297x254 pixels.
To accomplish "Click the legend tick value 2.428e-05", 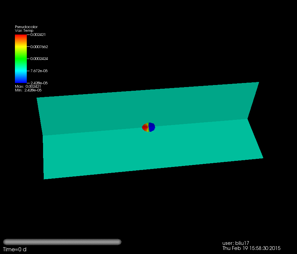I will click(x=39, y=83).
